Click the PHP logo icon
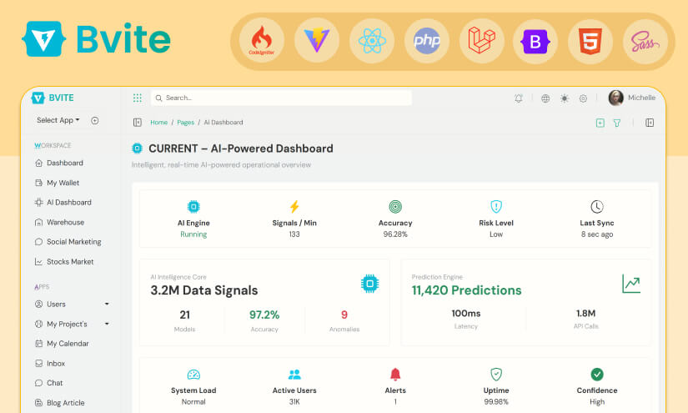Screen dimensions: 688x413 pyautogui.click(x=426, y=41)
